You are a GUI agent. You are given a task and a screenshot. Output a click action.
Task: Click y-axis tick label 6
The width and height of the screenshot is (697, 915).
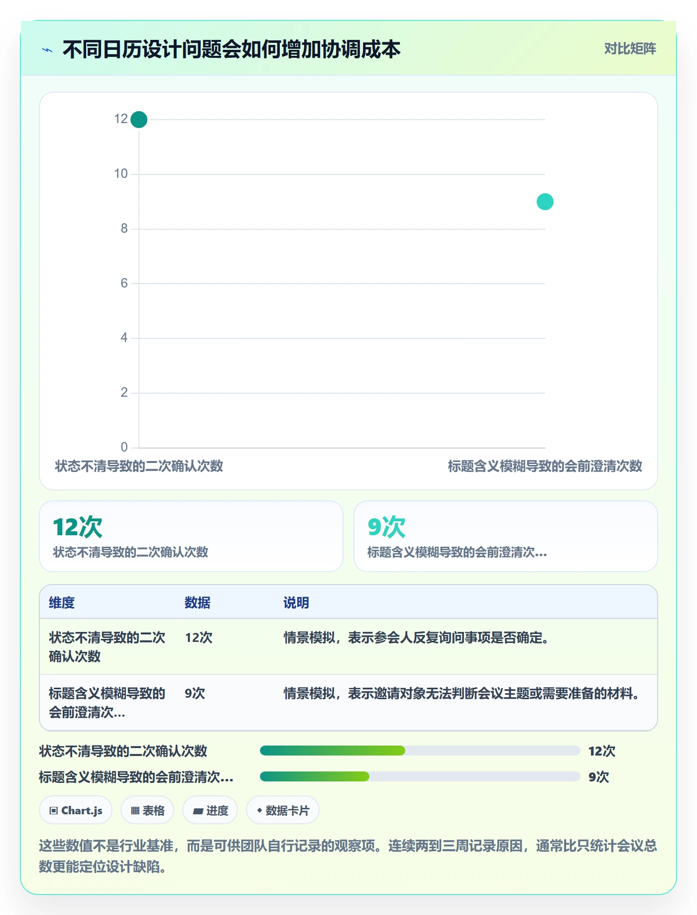point(124,283)
